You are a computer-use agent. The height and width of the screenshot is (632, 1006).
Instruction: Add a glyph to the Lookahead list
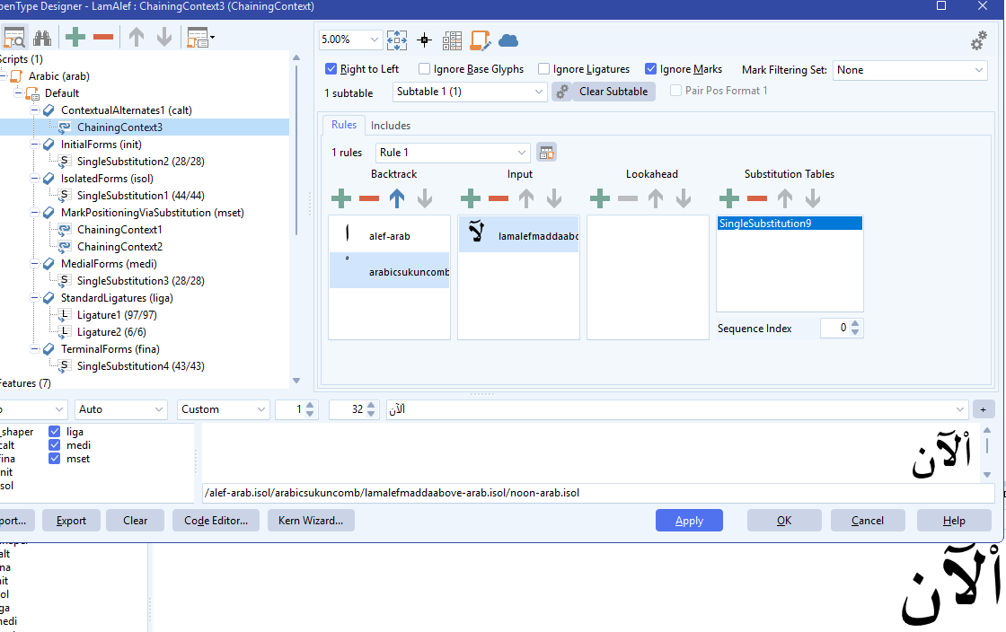[600, 197]
